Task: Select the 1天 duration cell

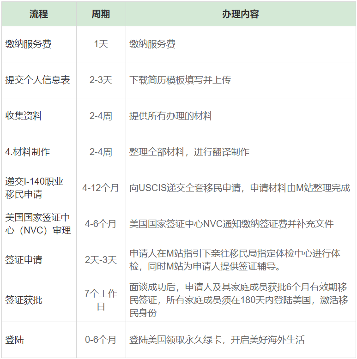Action: click(101, 44)
